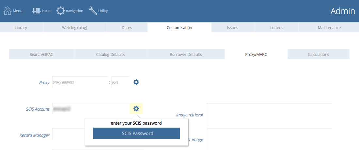The width and height of the screenshot is (359, 150).
Task: Focus the proxy port field
Action: pyautogui.click(x=120, y=82)
